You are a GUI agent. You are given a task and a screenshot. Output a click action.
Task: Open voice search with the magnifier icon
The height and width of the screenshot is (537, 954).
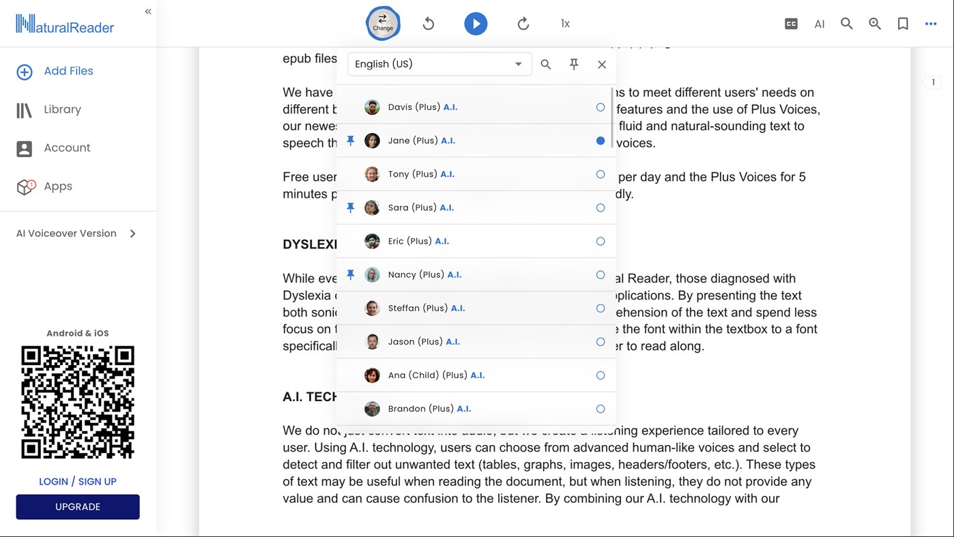point(545,64)
